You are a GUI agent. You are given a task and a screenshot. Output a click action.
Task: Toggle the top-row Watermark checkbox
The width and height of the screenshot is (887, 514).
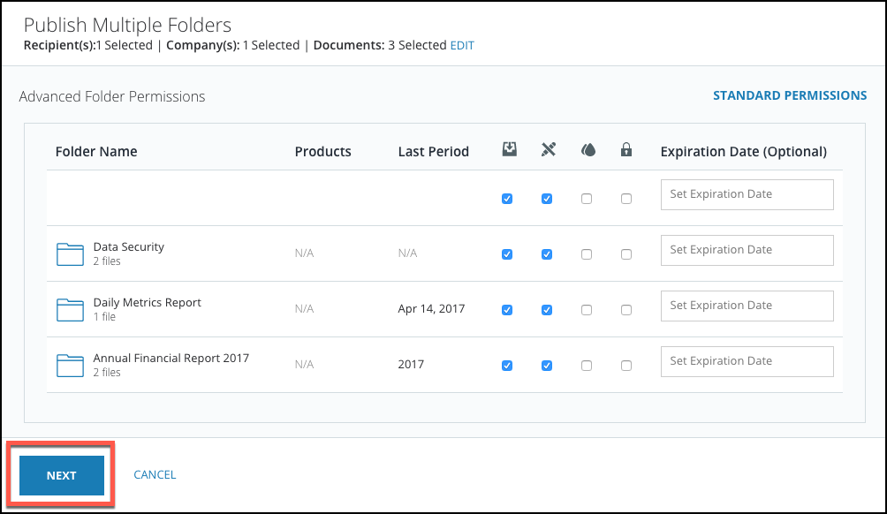[x=587, y=199]
